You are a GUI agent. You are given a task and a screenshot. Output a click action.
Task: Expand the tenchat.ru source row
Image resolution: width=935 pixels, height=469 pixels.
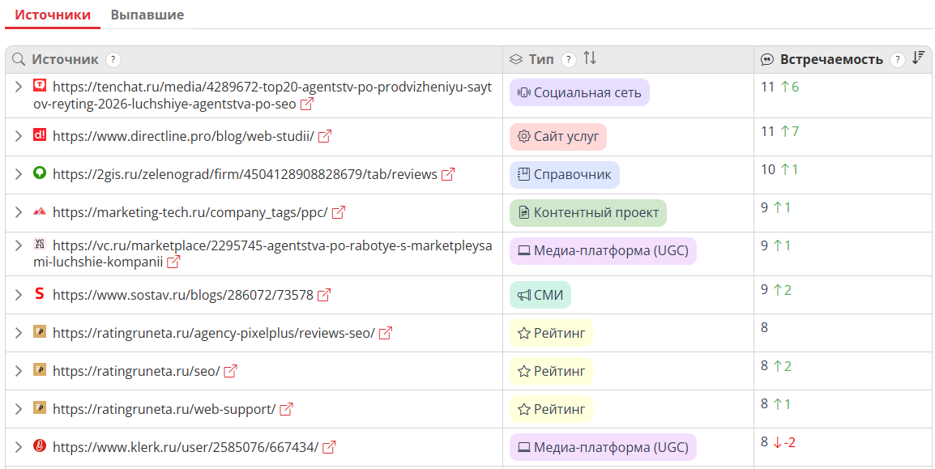(19, 86)
